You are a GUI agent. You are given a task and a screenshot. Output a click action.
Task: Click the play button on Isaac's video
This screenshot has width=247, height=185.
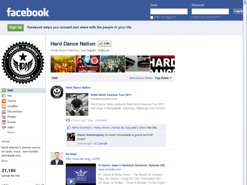71,181
